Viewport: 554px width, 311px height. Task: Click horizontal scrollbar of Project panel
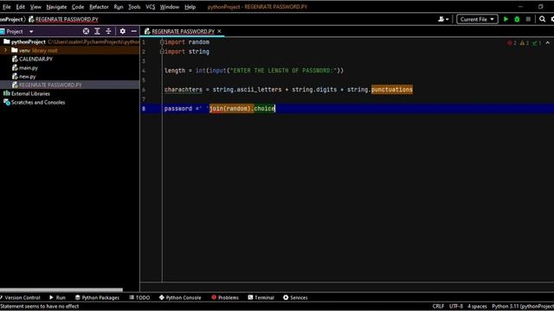coord(61,290)
